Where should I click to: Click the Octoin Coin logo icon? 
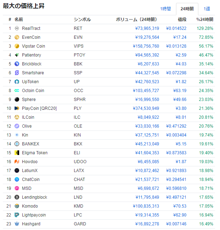pos(17,91)
